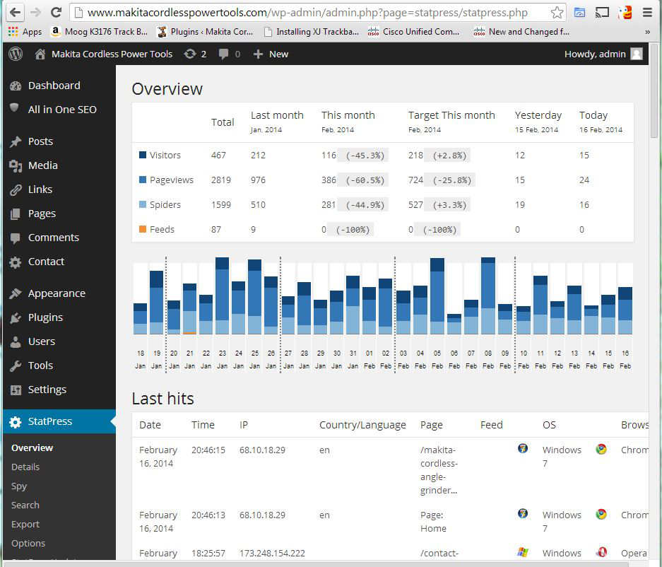
Task: Open StatPress Overview submenu
Action: coord(32,448)
